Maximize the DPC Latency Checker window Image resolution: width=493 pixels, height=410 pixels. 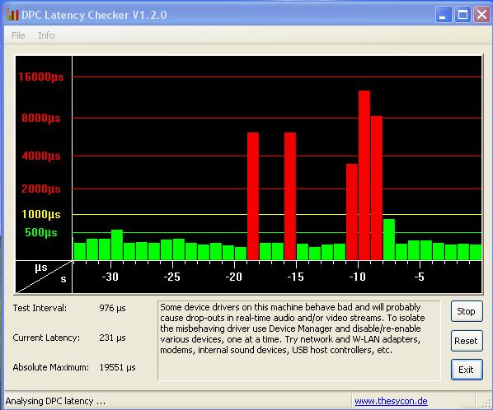point(462,15)
